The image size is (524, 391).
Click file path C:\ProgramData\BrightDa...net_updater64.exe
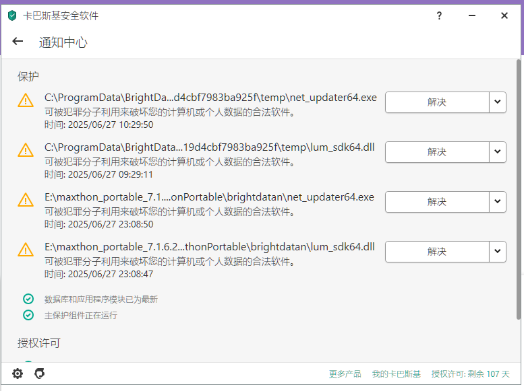[210, 98]
